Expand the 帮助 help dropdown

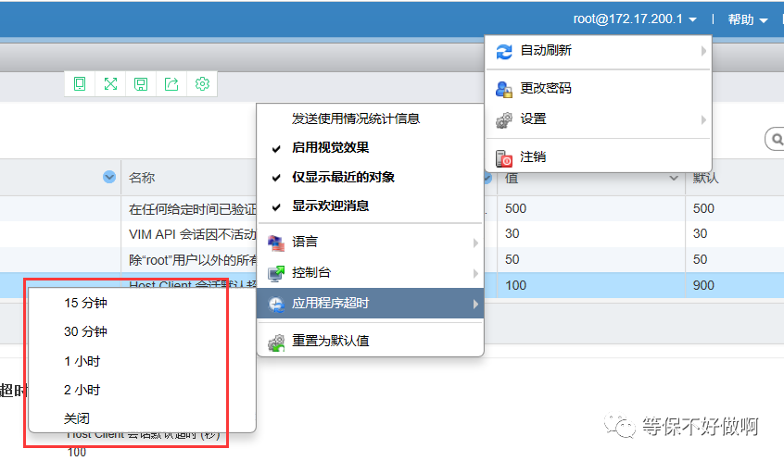point(748,19)
